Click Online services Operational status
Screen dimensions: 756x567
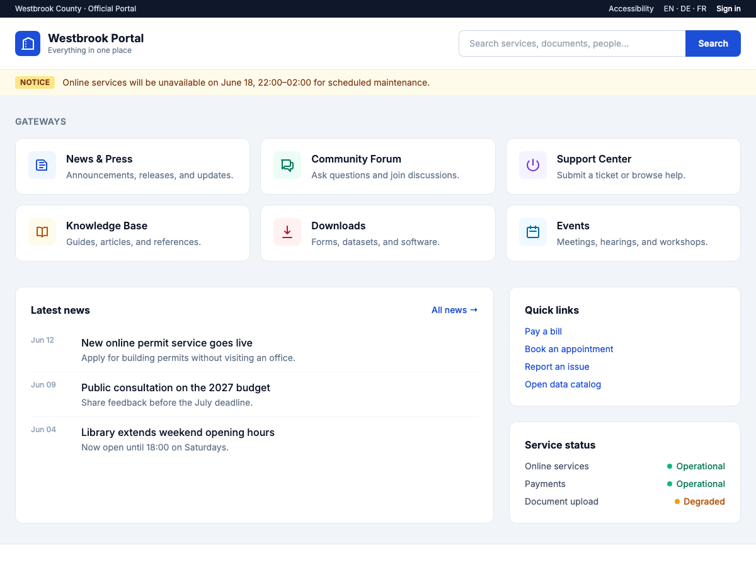point(696,466)
